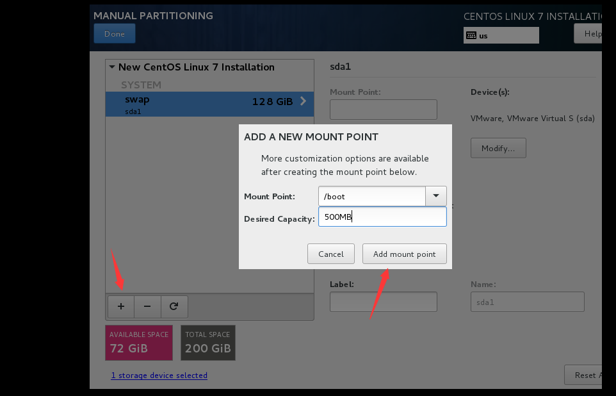The width and height of the screenshot is (616, 396).
Task: Collapse New CentOS Linux 7 Installation tree
Action: pos(112,67)
